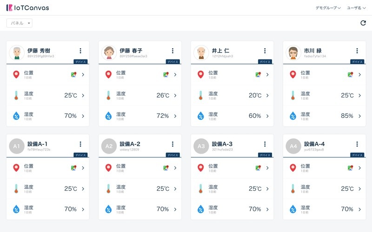
Task: Open the three-dot menu for 設備A-3
Action: pos(265,144)
